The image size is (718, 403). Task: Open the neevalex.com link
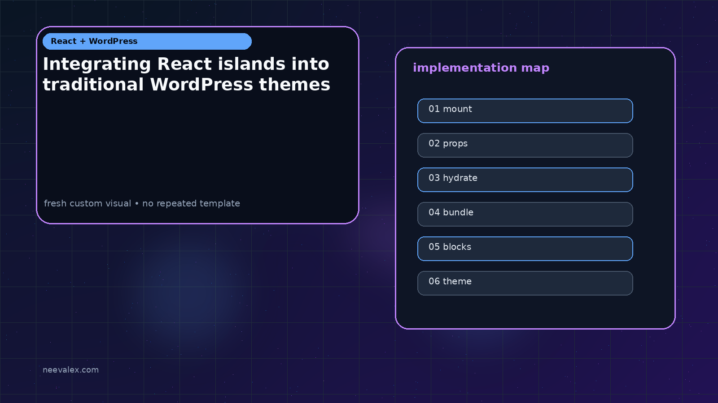pos(70,370)
